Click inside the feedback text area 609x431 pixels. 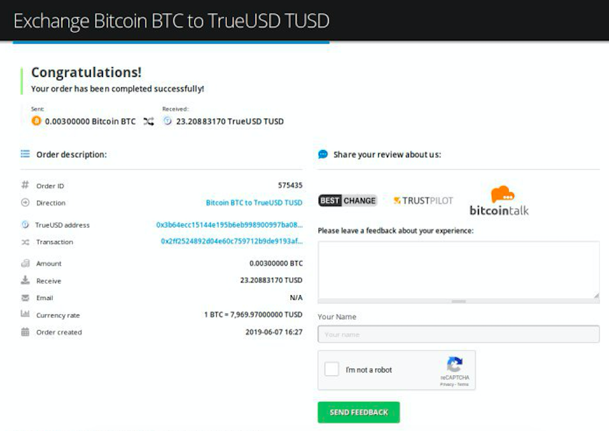(458, 269)
